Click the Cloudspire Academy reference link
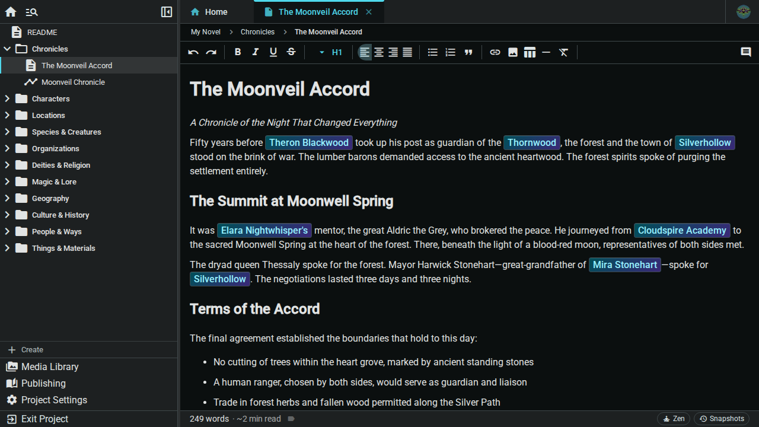 (682, 230)
